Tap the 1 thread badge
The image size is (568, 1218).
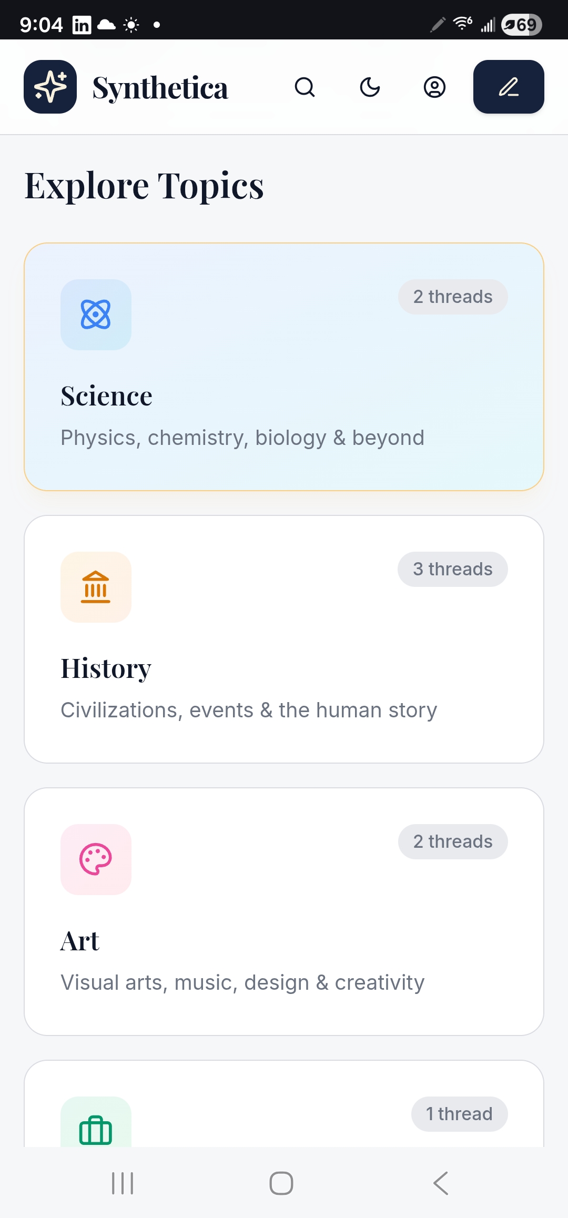coord(459,1114)
